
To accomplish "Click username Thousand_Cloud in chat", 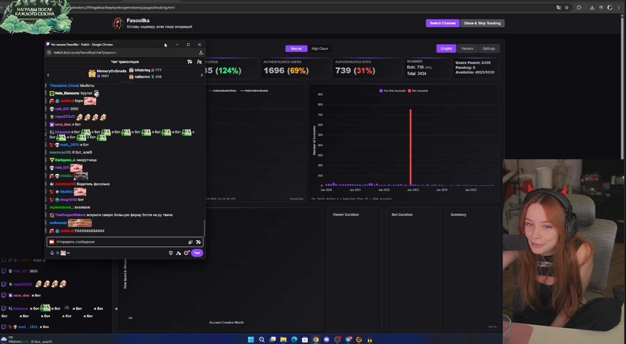I will (64, 86).
